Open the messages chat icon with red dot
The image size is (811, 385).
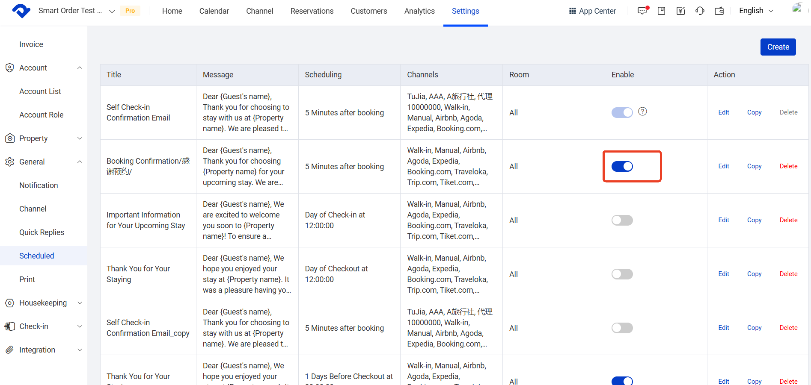(x=642, y=11)
